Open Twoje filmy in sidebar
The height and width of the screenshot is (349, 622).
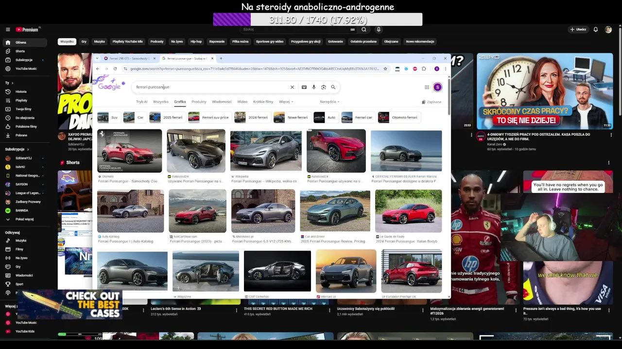pyautogui.click(x=24, y=109)
